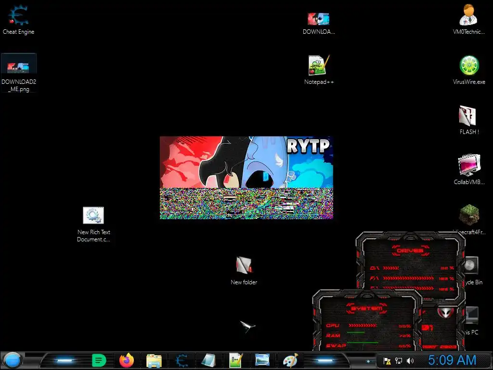Click the blue Start orb

12,360
